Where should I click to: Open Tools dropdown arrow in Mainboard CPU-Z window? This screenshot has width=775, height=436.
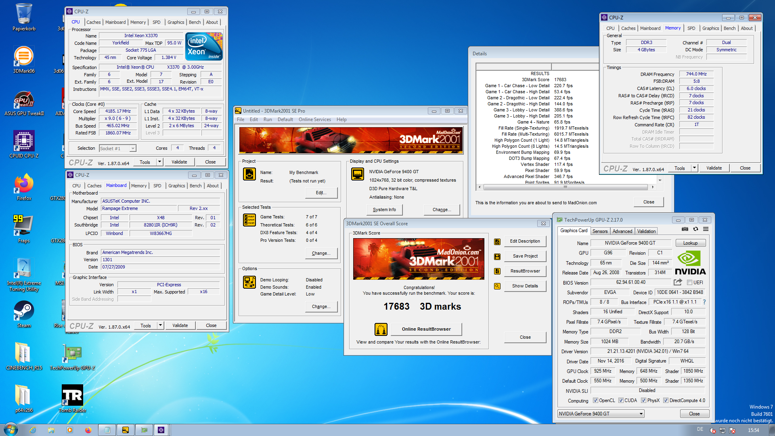[x=160, y=325]
